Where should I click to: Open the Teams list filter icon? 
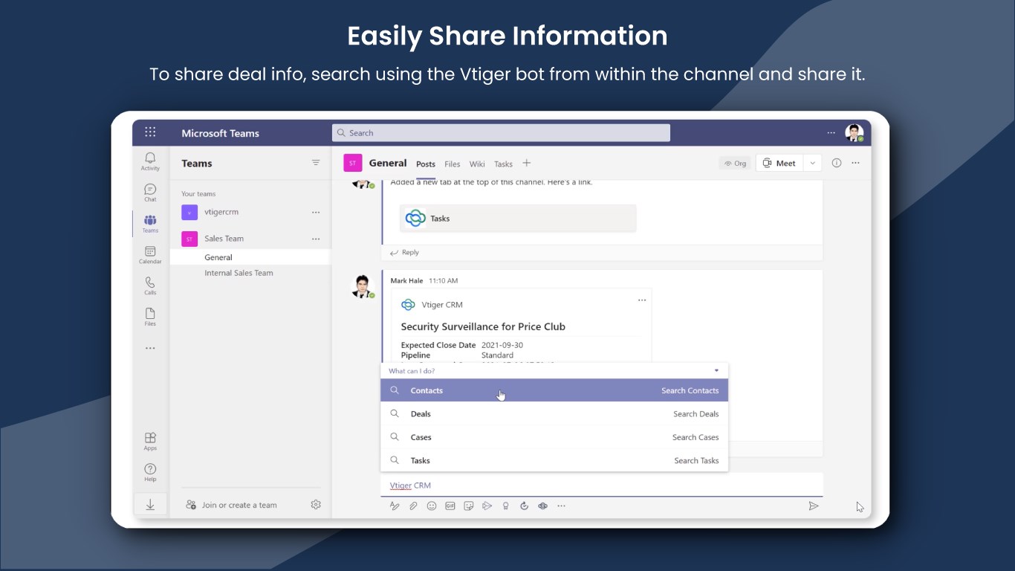click(x=316, y=163)
